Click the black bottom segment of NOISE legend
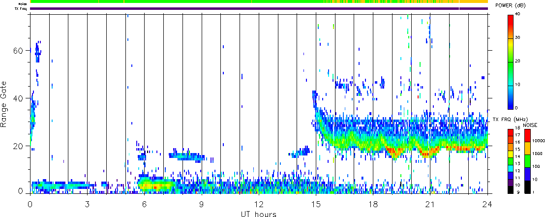Image resolution: width=545 pixels, height=217 pixels. click(528, 187)
